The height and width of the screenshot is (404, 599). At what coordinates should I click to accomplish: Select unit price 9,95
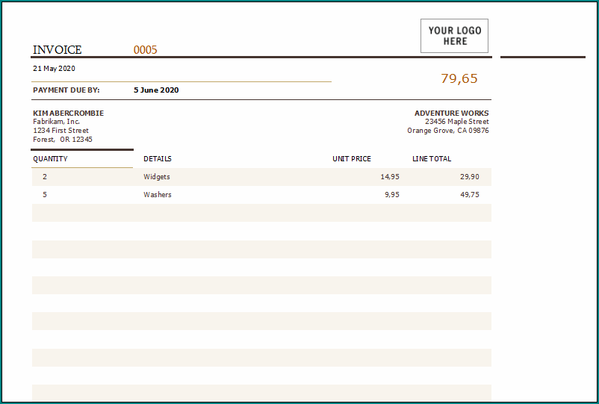392,195
